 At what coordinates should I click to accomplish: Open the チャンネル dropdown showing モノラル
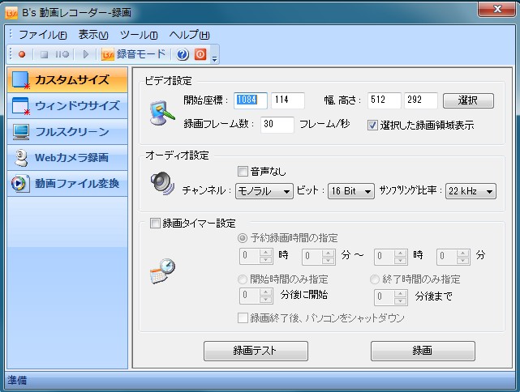click(x=264, y=191)
